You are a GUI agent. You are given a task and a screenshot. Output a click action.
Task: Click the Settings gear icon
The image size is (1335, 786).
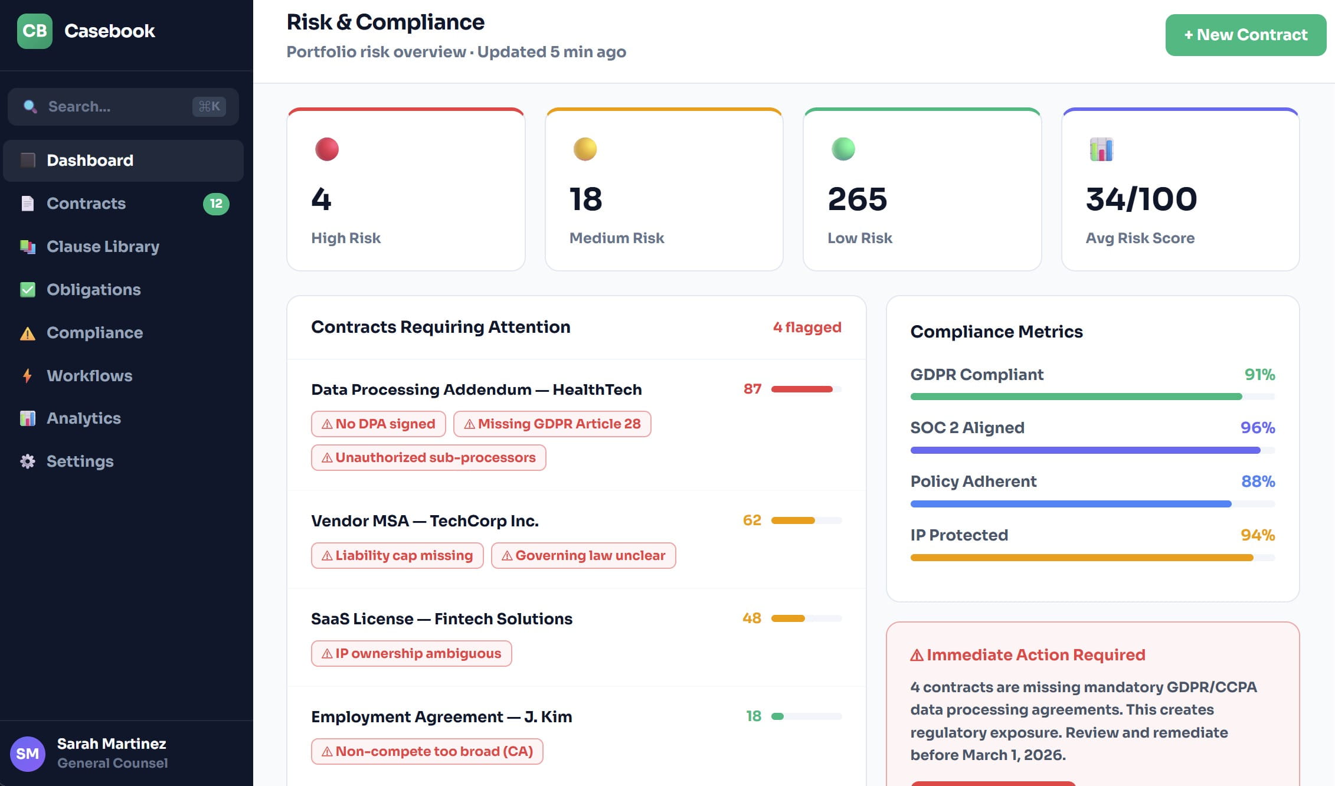click(x=27, y=461)
